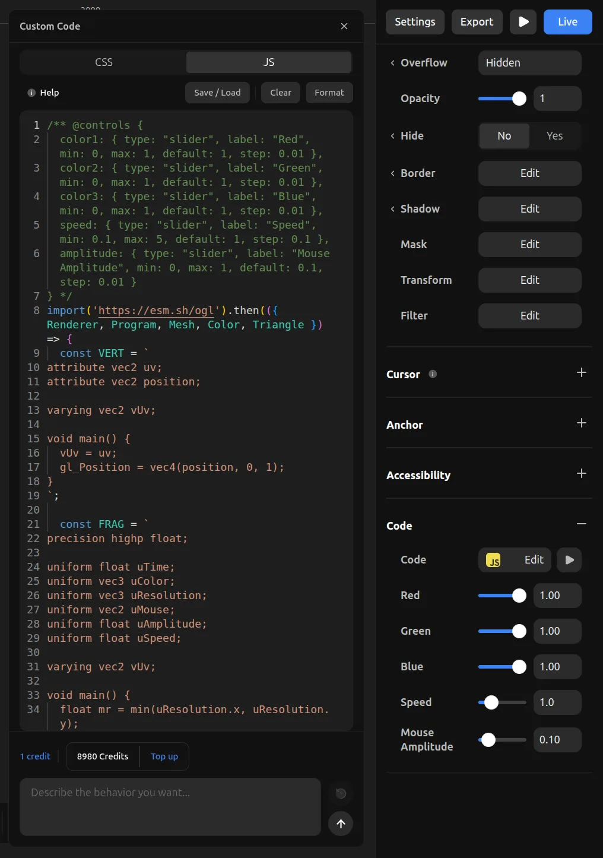Open the Overflow Hidden dropdown
The height and width of the screenshot is (858, 603).
click(529, 63)
